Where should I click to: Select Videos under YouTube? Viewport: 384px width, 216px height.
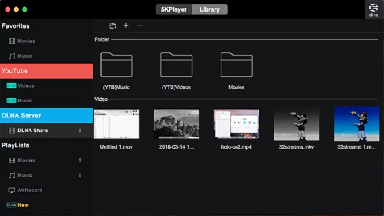tap(47, 86)
